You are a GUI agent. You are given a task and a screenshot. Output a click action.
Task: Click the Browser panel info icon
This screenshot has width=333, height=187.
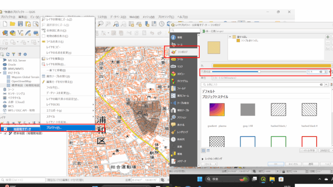tap(25, 55)
